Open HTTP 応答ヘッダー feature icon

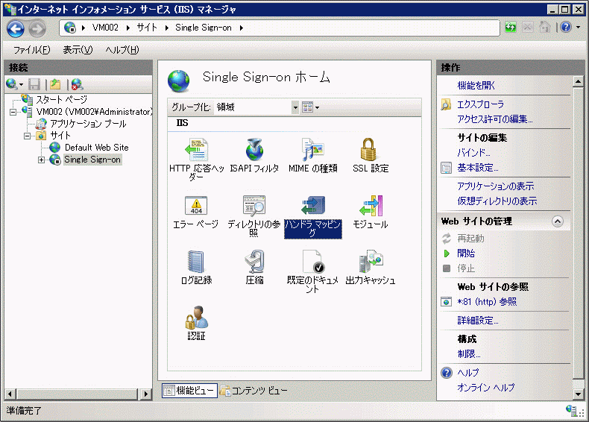coord(196,149)
